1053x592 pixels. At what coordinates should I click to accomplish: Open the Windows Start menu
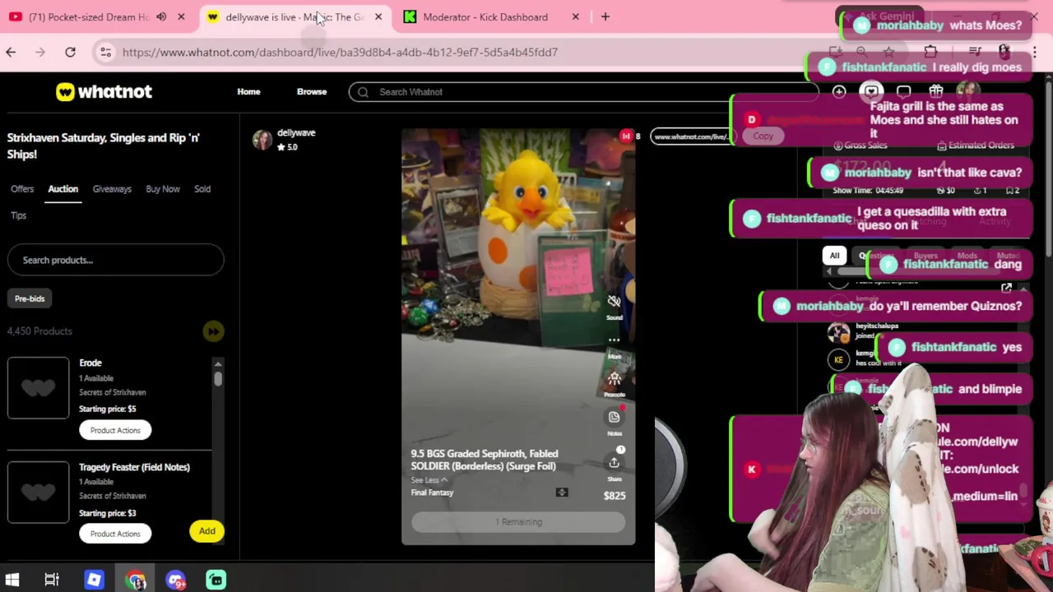[x=12, y=580]
